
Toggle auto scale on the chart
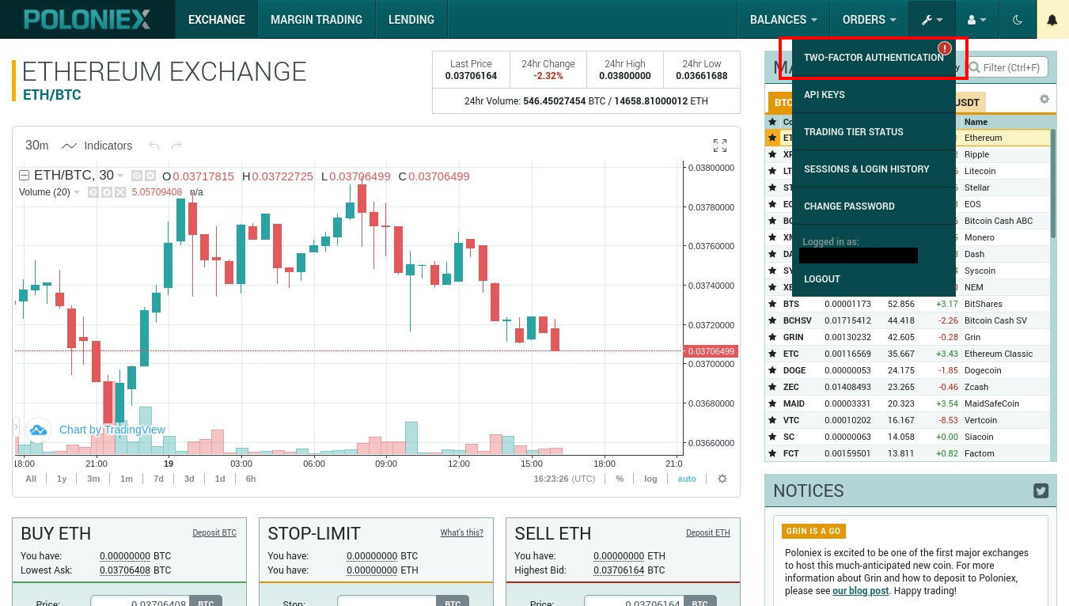686,479
